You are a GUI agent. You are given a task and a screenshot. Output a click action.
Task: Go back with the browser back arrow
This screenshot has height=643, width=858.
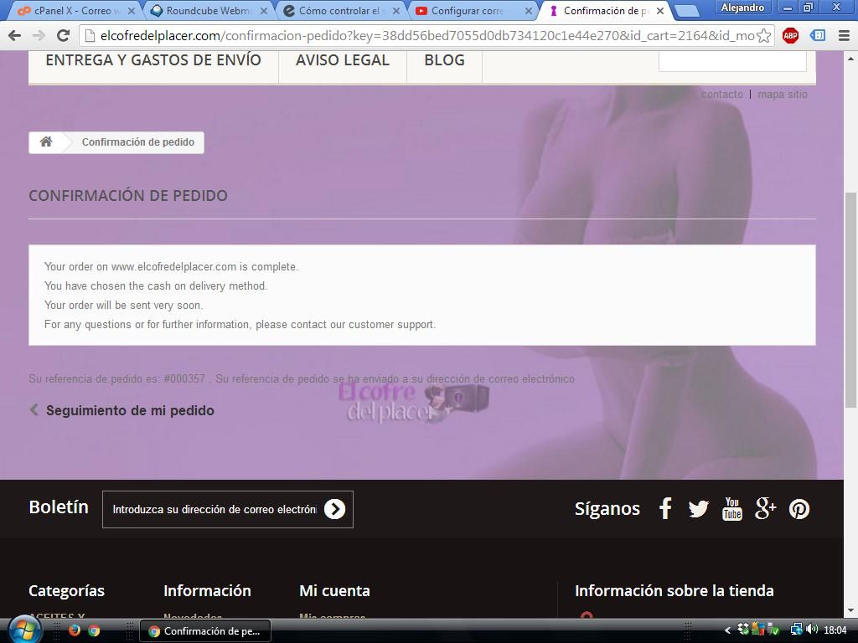pos(15,36)
